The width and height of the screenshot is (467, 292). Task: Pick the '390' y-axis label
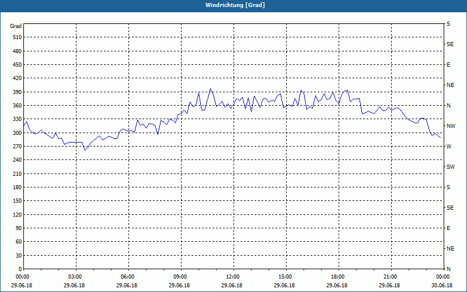click(18, 92)
